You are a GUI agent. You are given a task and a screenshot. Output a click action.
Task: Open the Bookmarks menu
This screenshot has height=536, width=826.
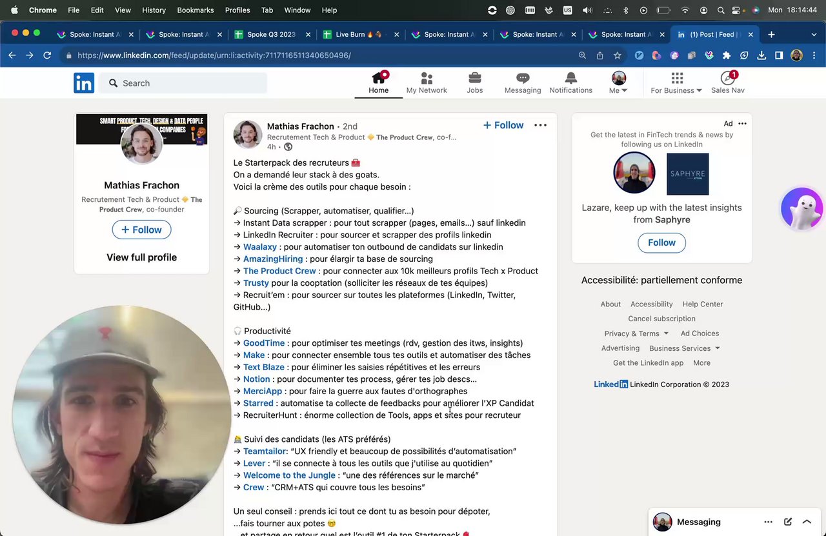(196, 10)
